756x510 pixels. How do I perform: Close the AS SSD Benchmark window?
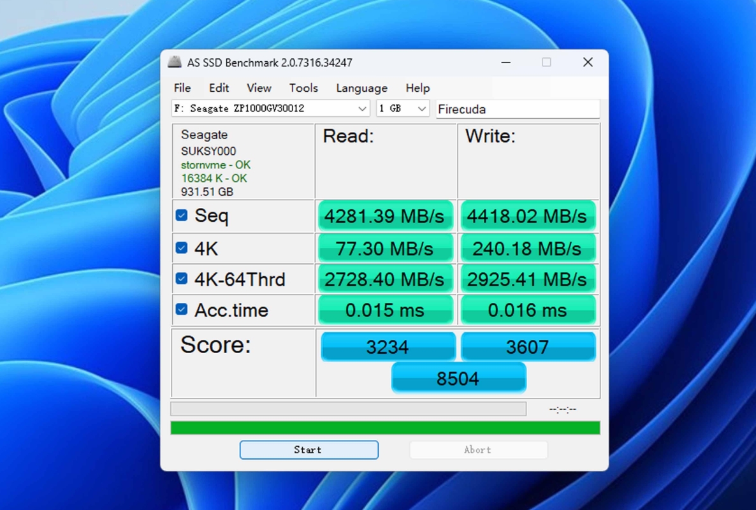[588, 62]
